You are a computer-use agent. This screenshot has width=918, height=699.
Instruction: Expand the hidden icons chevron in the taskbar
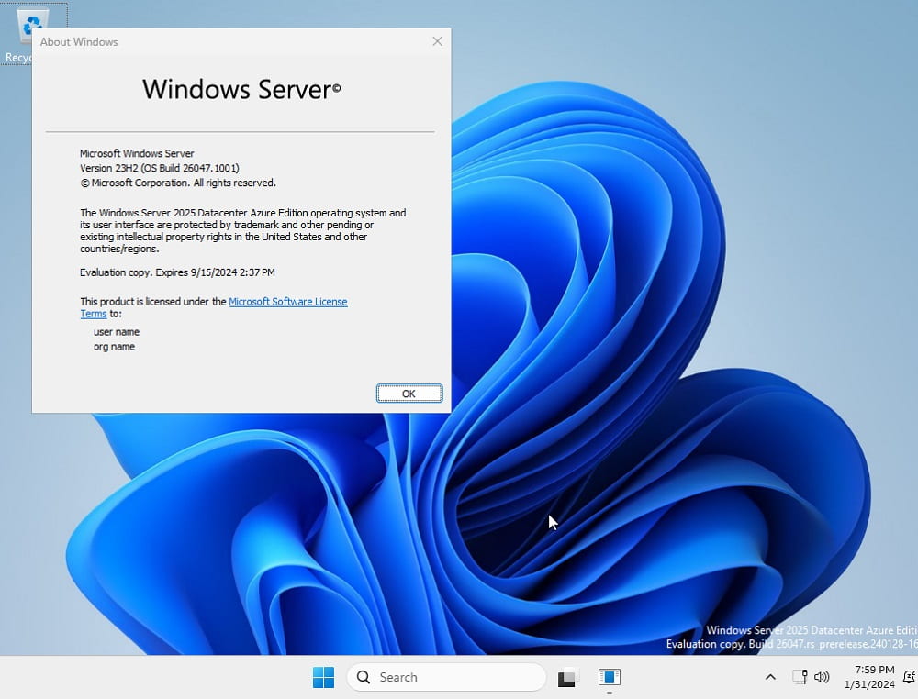[x=771, y=677]
